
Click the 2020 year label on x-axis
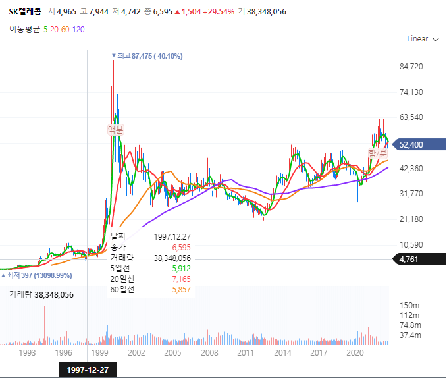pos(355,353)
